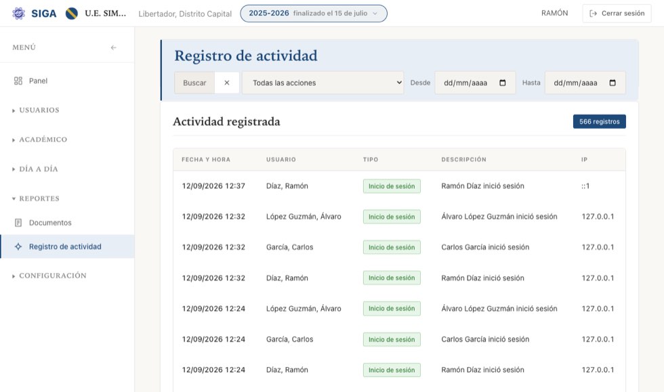Screen dimensions: 664x392
Task: Click García, Carlos in the 12:32 row
Action: (x=290, y=247)
